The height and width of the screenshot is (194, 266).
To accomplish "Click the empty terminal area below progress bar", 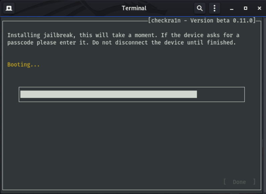I will [131, 141].
